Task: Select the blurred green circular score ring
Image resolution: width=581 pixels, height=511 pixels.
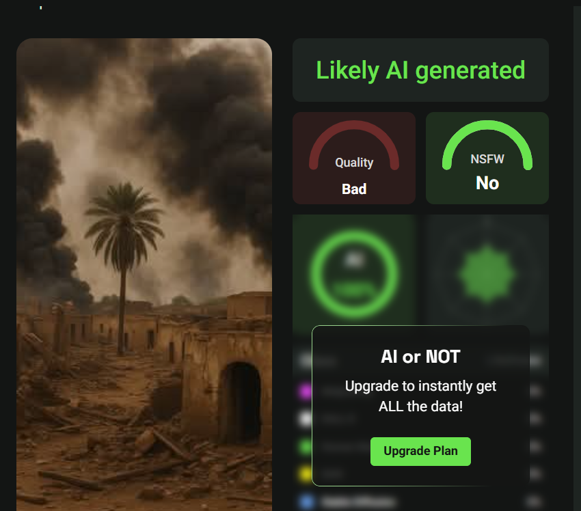Action: click(354, 274)
